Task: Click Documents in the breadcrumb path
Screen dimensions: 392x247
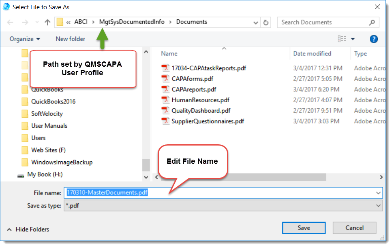Action: [191, 22]
